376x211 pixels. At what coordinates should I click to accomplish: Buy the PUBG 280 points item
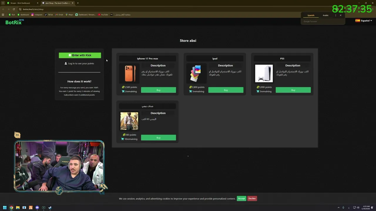click(x=158, y=137)
